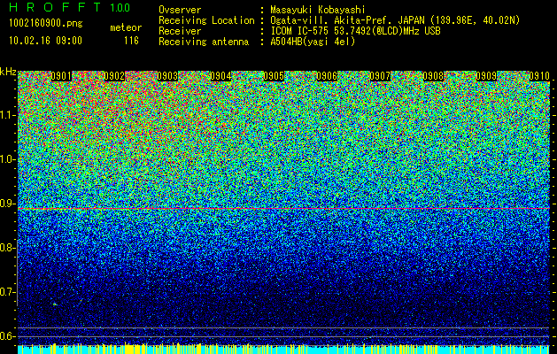Click the 0.9 frequency axis label
The height and width of the screenshot is (354, 557).
click(8, 204)
